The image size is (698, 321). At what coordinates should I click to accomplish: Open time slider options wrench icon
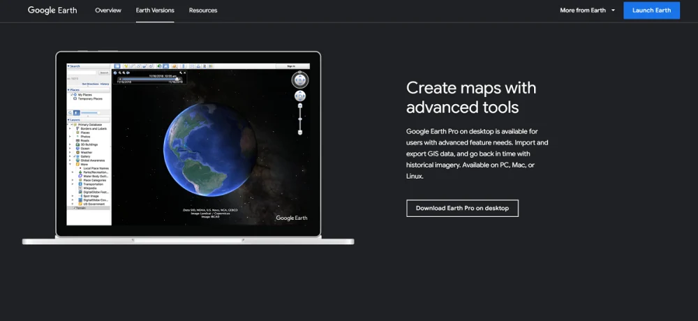pos(181,73)
